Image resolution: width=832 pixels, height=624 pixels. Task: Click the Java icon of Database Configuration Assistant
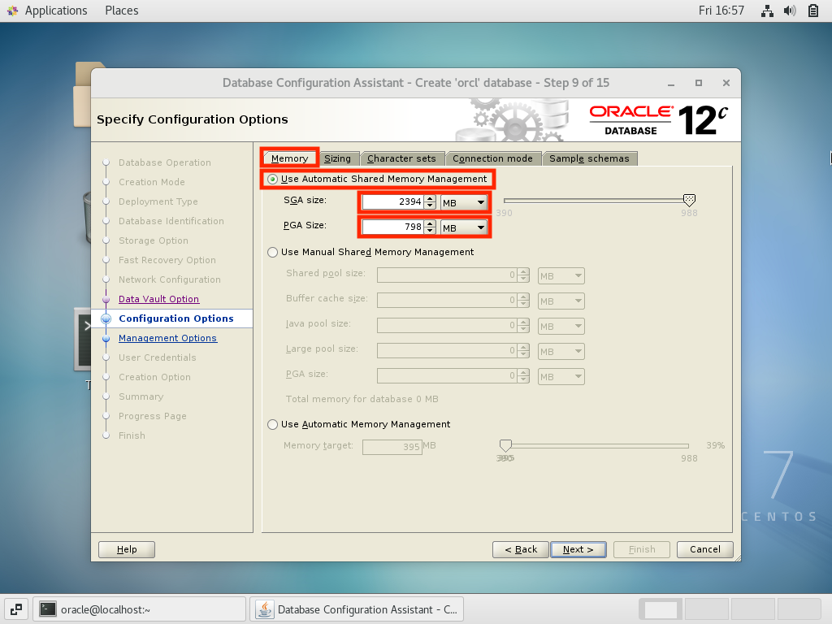(266, 609)
